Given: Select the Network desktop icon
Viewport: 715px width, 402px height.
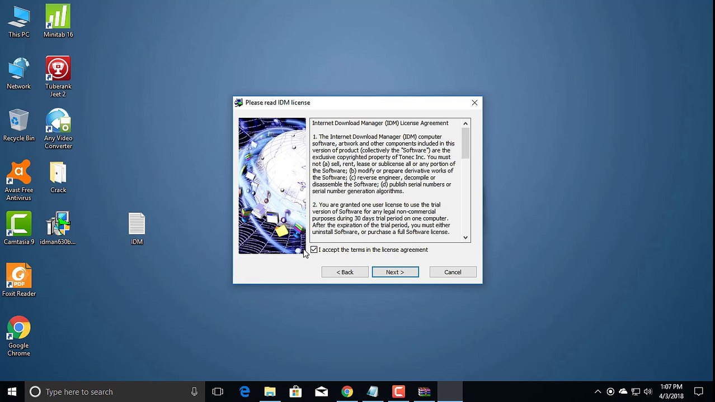Looking at the screenshot, I should pyautogui.click(x=18, y=73).
